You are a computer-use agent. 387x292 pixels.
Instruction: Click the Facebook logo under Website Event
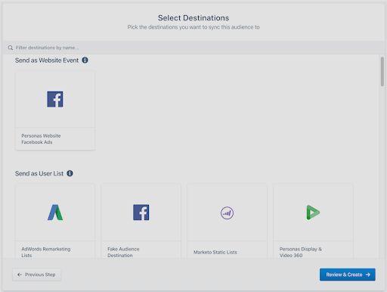click(x=55, y=99)
